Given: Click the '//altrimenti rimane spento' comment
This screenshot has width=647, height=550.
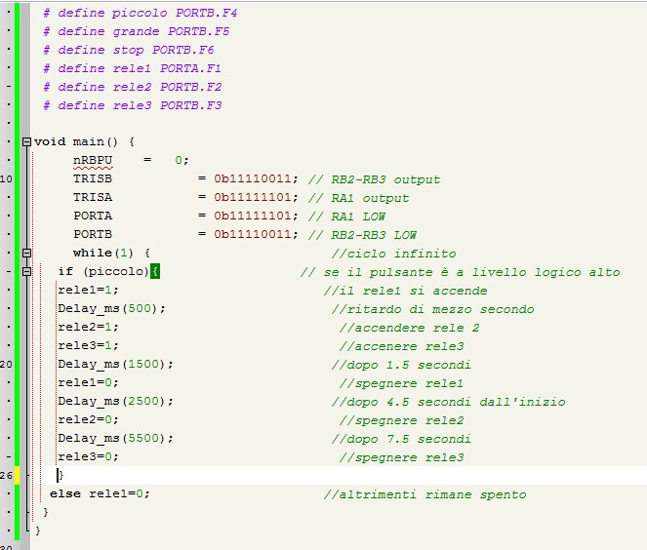Looking at the screenshot, I should point(425,494).
